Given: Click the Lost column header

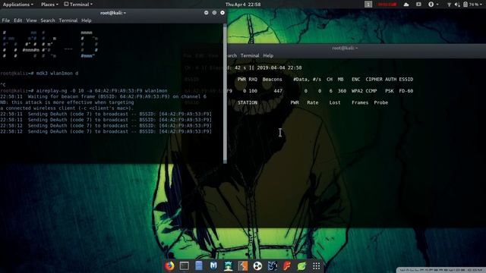Looking at the screenshot, I should pyautogui.click(x=335, y=103).
